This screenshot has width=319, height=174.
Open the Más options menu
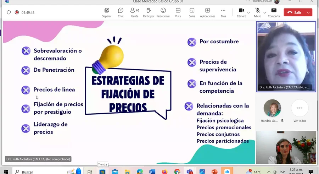223,12
